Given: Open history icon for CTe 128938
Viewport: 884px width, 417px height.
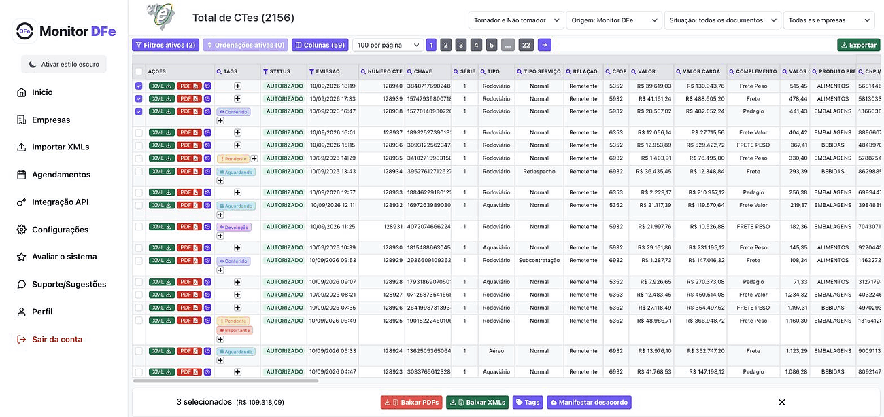Looking at the screenshot, I should 207,111.
